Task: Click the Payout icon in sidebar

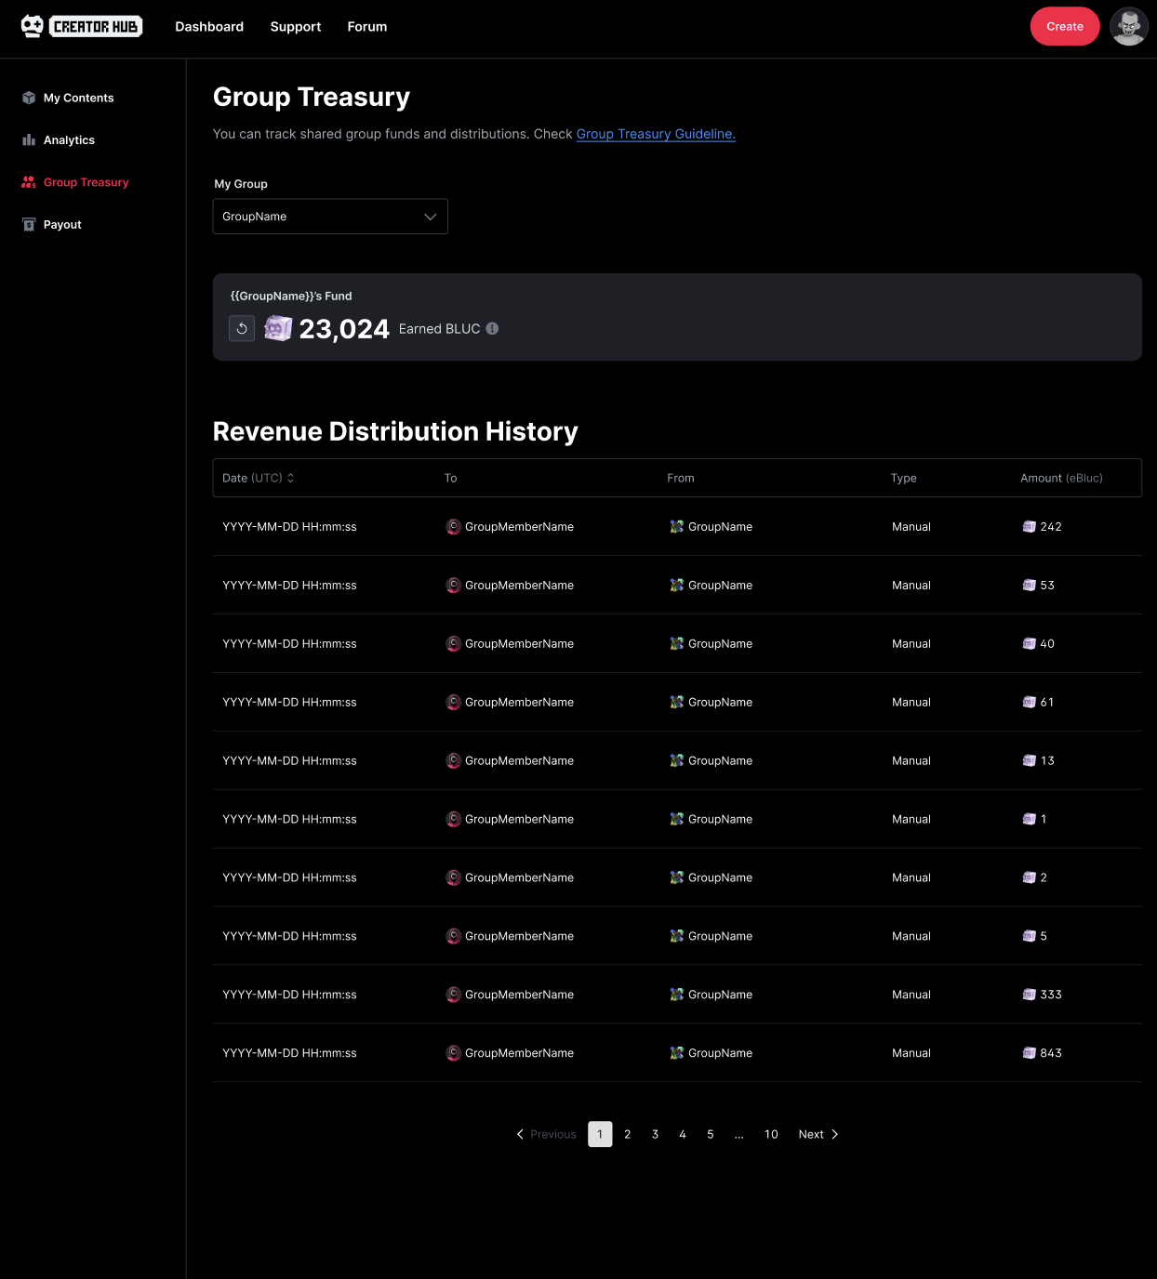Action: click(29, 225)
